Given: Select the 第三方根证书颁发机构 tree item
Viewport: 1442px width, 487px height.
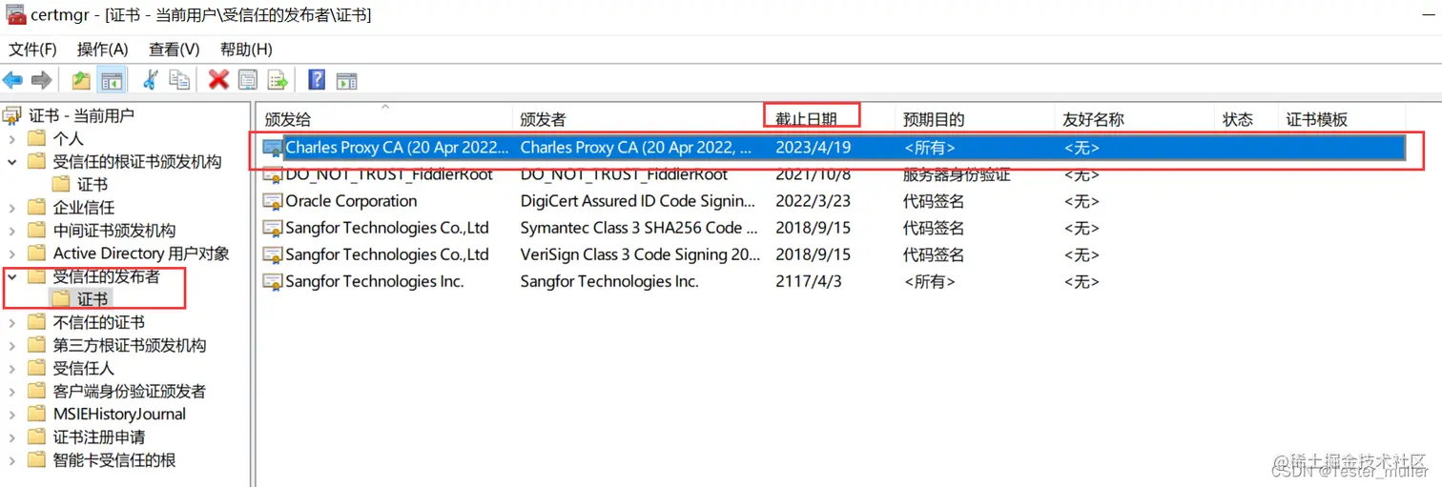Looking at the screenshot, I should pyautogui.click(x=130, y=345).
